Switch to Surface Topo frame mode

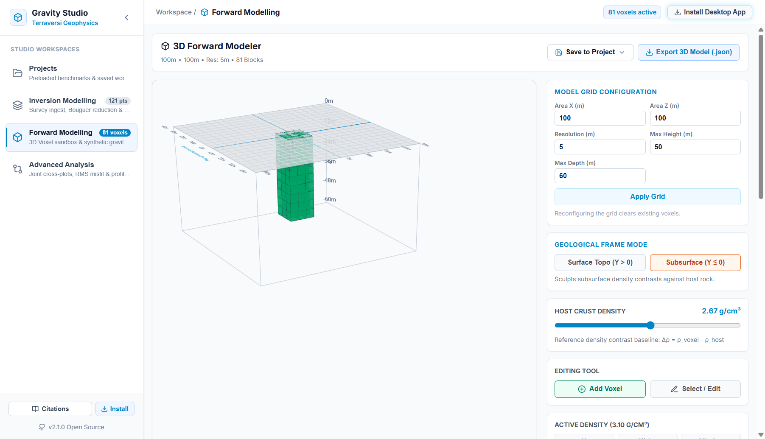pos(600,263)
